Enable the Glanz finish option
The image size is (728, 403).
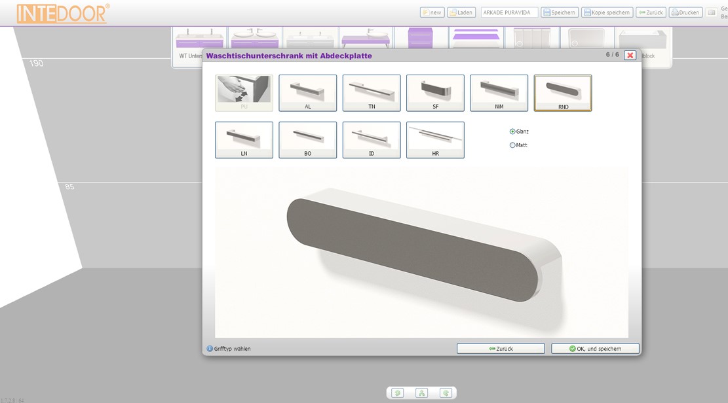coord(512,131)
